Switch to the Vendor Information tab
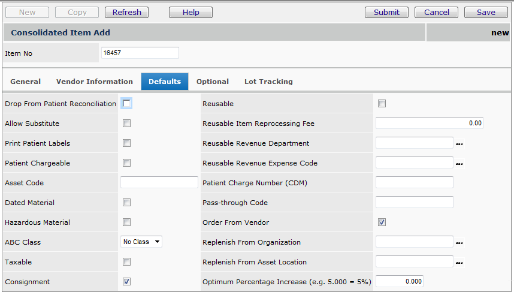The image size is (514, 298). (x=95, y=82)
